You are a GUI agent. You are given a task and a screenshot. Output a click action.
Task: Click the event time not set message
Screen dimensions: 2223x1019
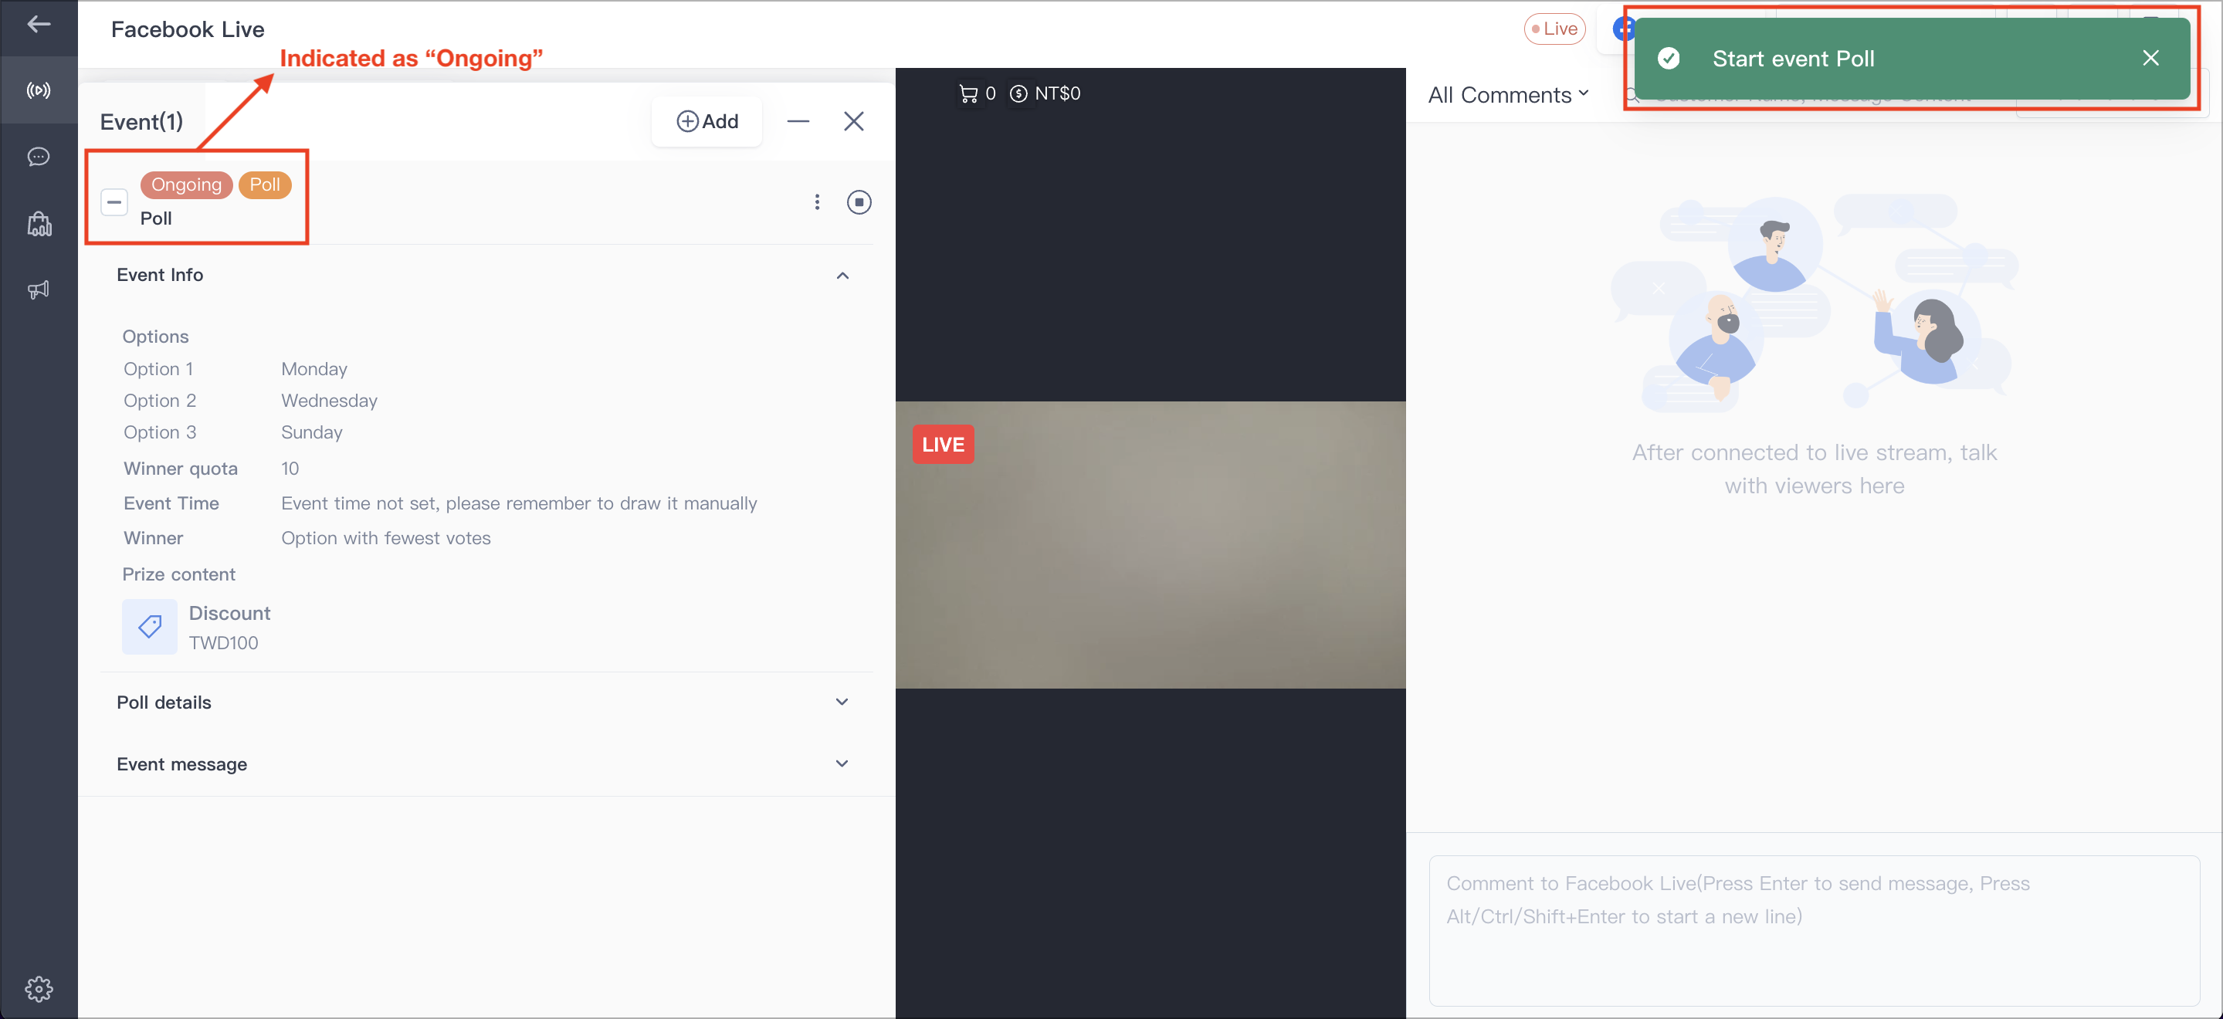(519, 503)
